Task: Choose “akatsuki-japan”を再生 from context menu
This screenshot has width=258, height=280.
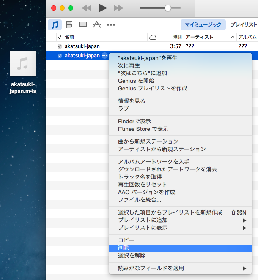Action: (180, 58)
